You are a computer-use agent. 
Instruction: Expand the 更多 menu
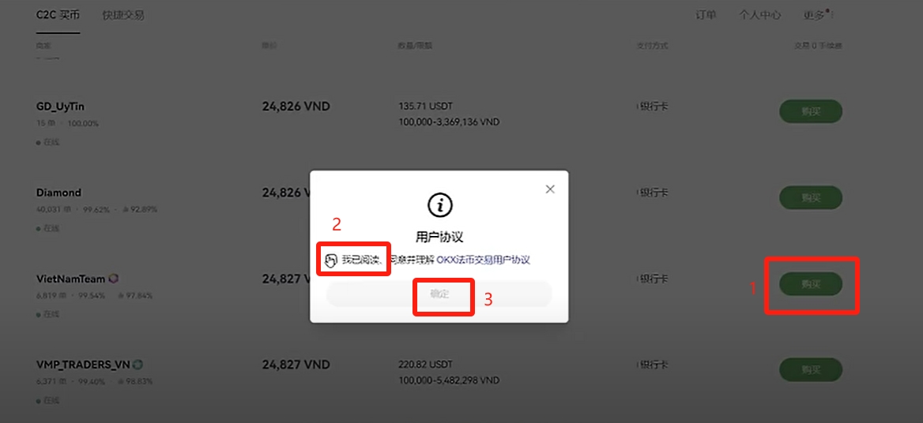tap(814, 15)
